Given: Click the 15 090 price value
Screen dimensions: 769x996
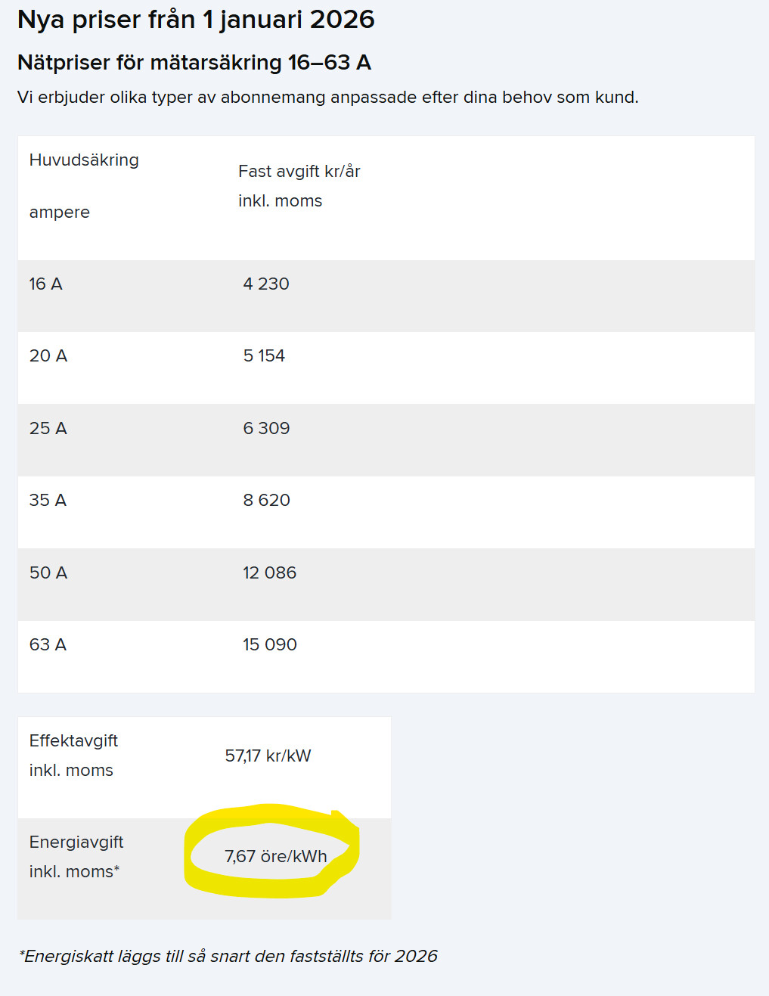Looking at the screenshot, I should (x=269, y=645).
